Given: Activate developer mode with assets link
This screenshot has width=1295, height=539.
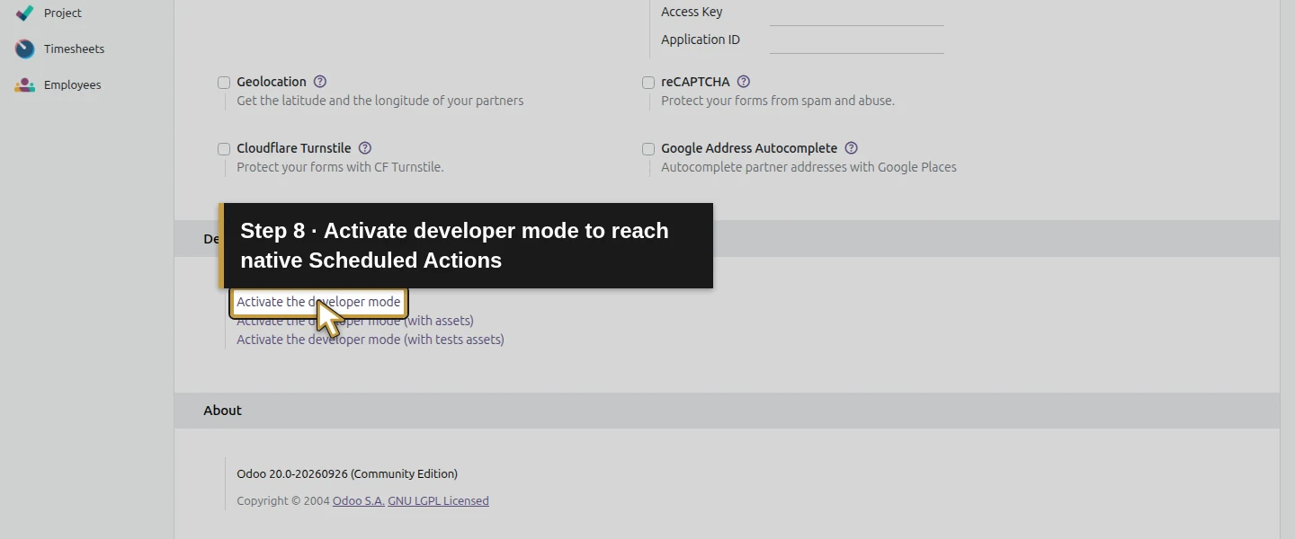Looking at the screenshot, I should (x=354, y=321).
